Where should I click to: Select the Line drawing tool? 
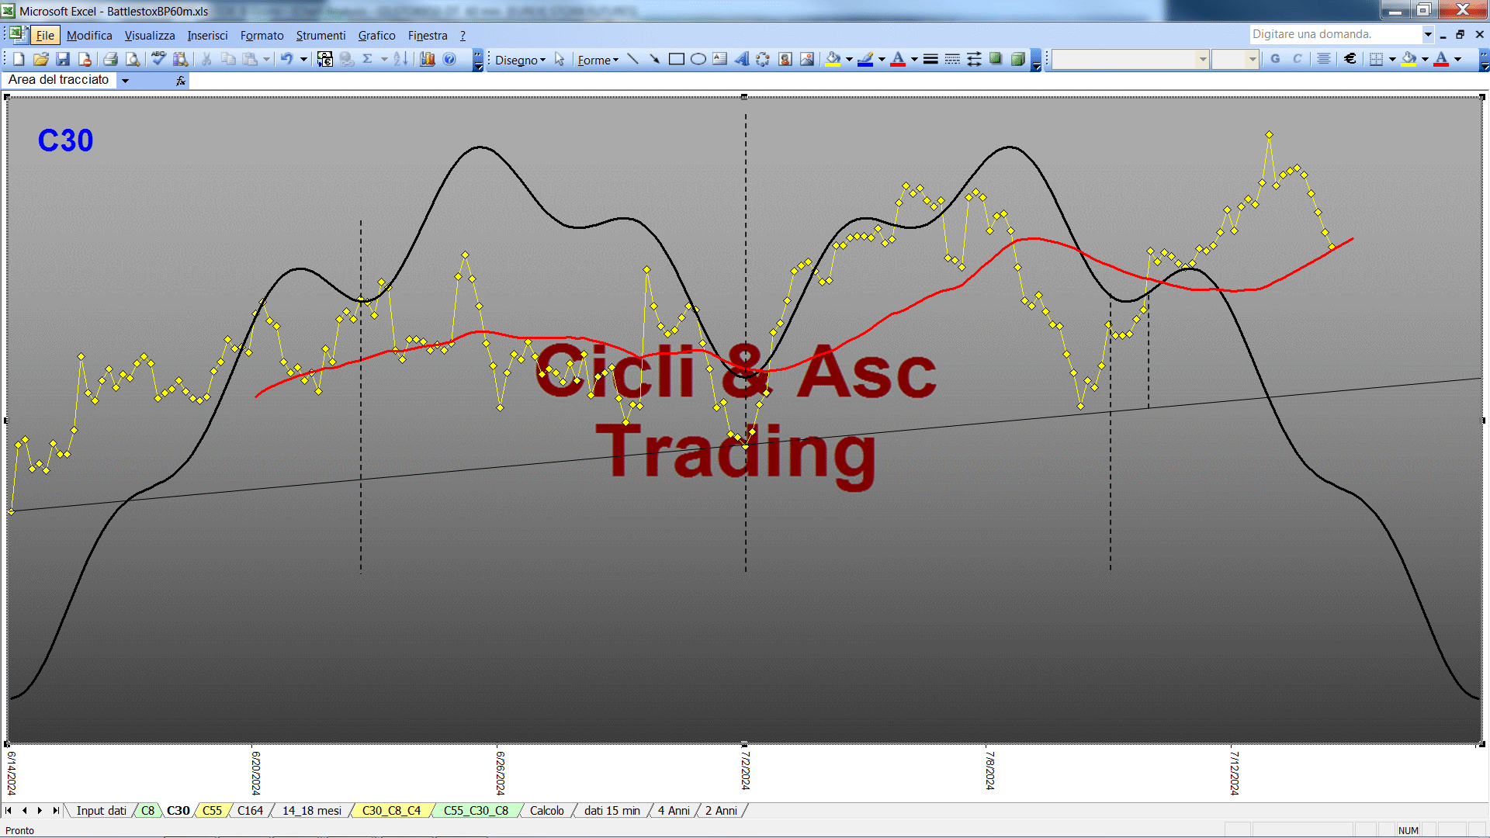[632, 59]
